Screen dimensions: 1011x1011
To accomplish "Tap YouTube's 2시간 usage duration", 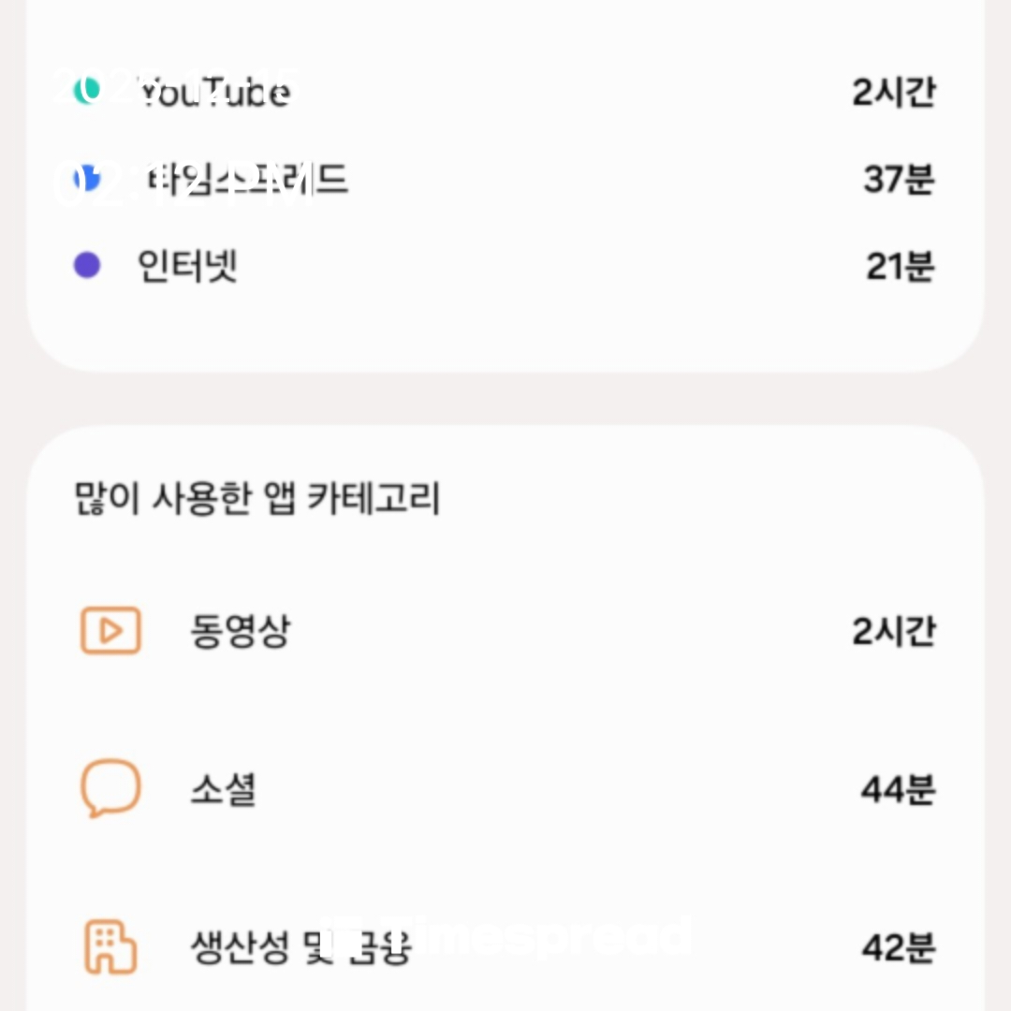I will (x=893, y=93).
